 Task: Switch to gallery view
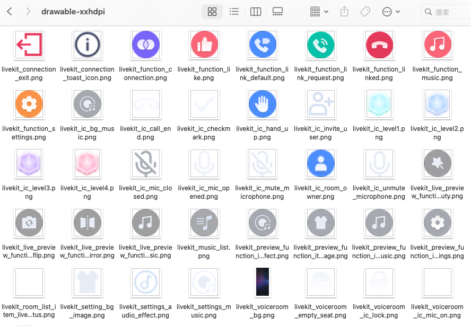[x=277, y=12]
